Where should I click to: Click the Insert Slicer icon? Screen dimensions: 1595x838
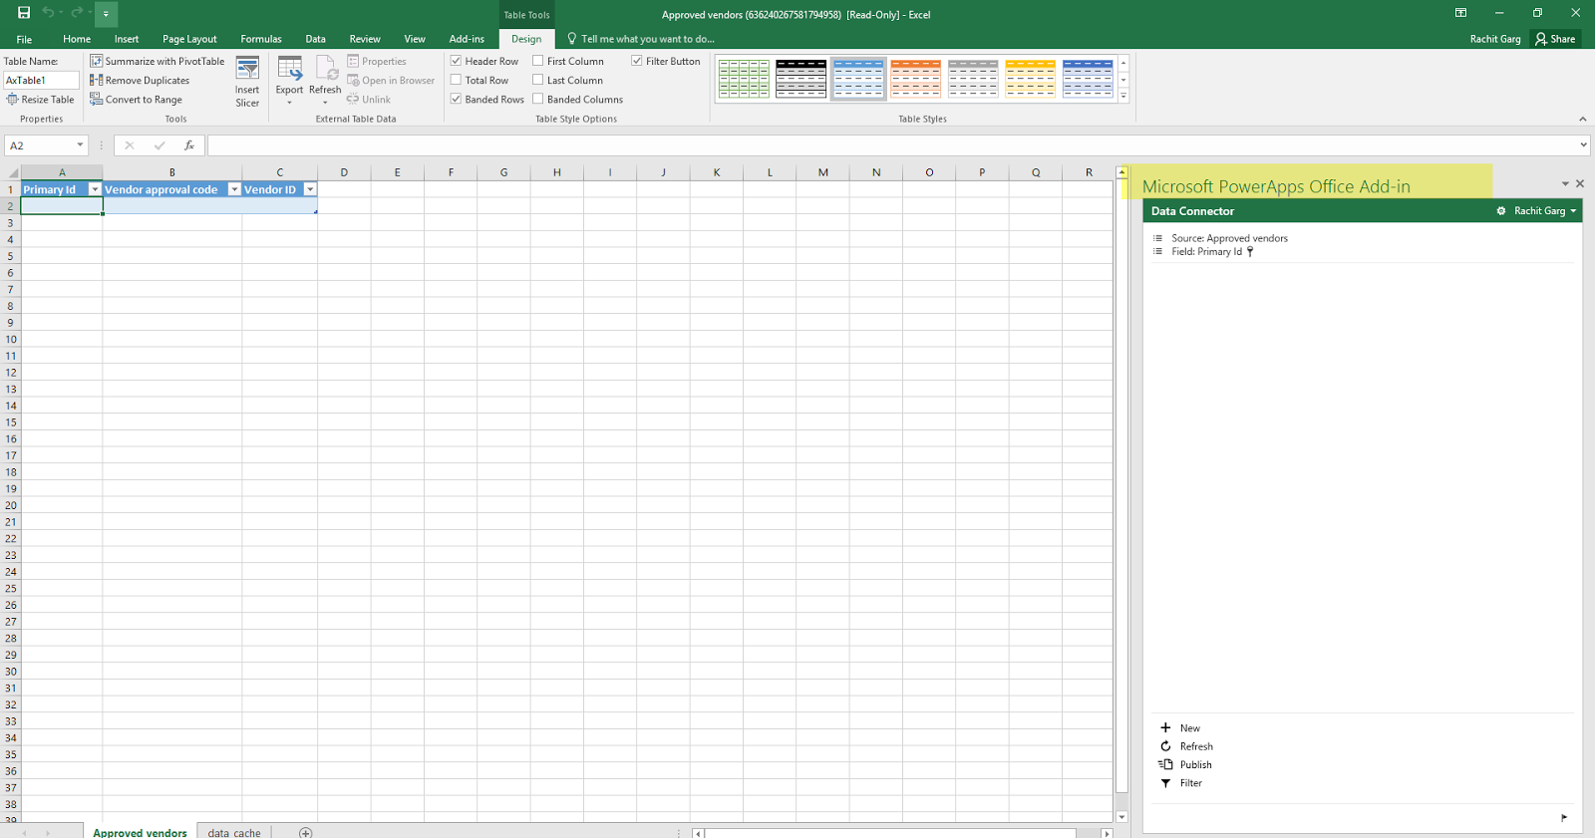247,70
